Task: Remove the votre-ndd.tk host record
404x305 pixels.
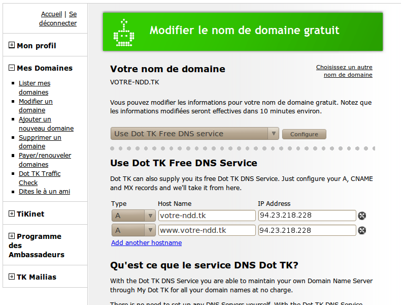Action: (362, 216)
